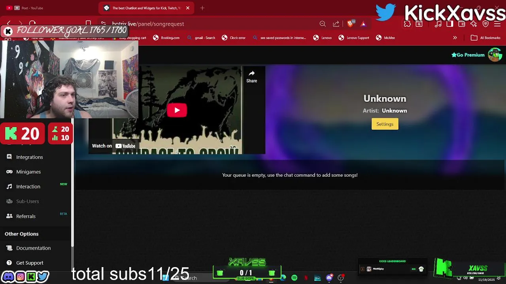Click the taskbar date 11/19/2025

tap(486, 280)
